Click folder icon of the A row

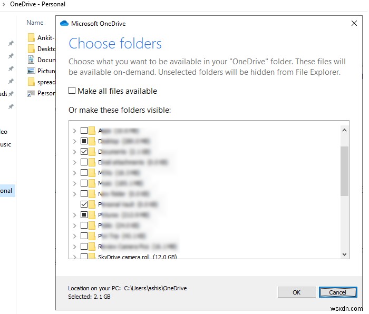pyautogui.click(x=92, y=130)
